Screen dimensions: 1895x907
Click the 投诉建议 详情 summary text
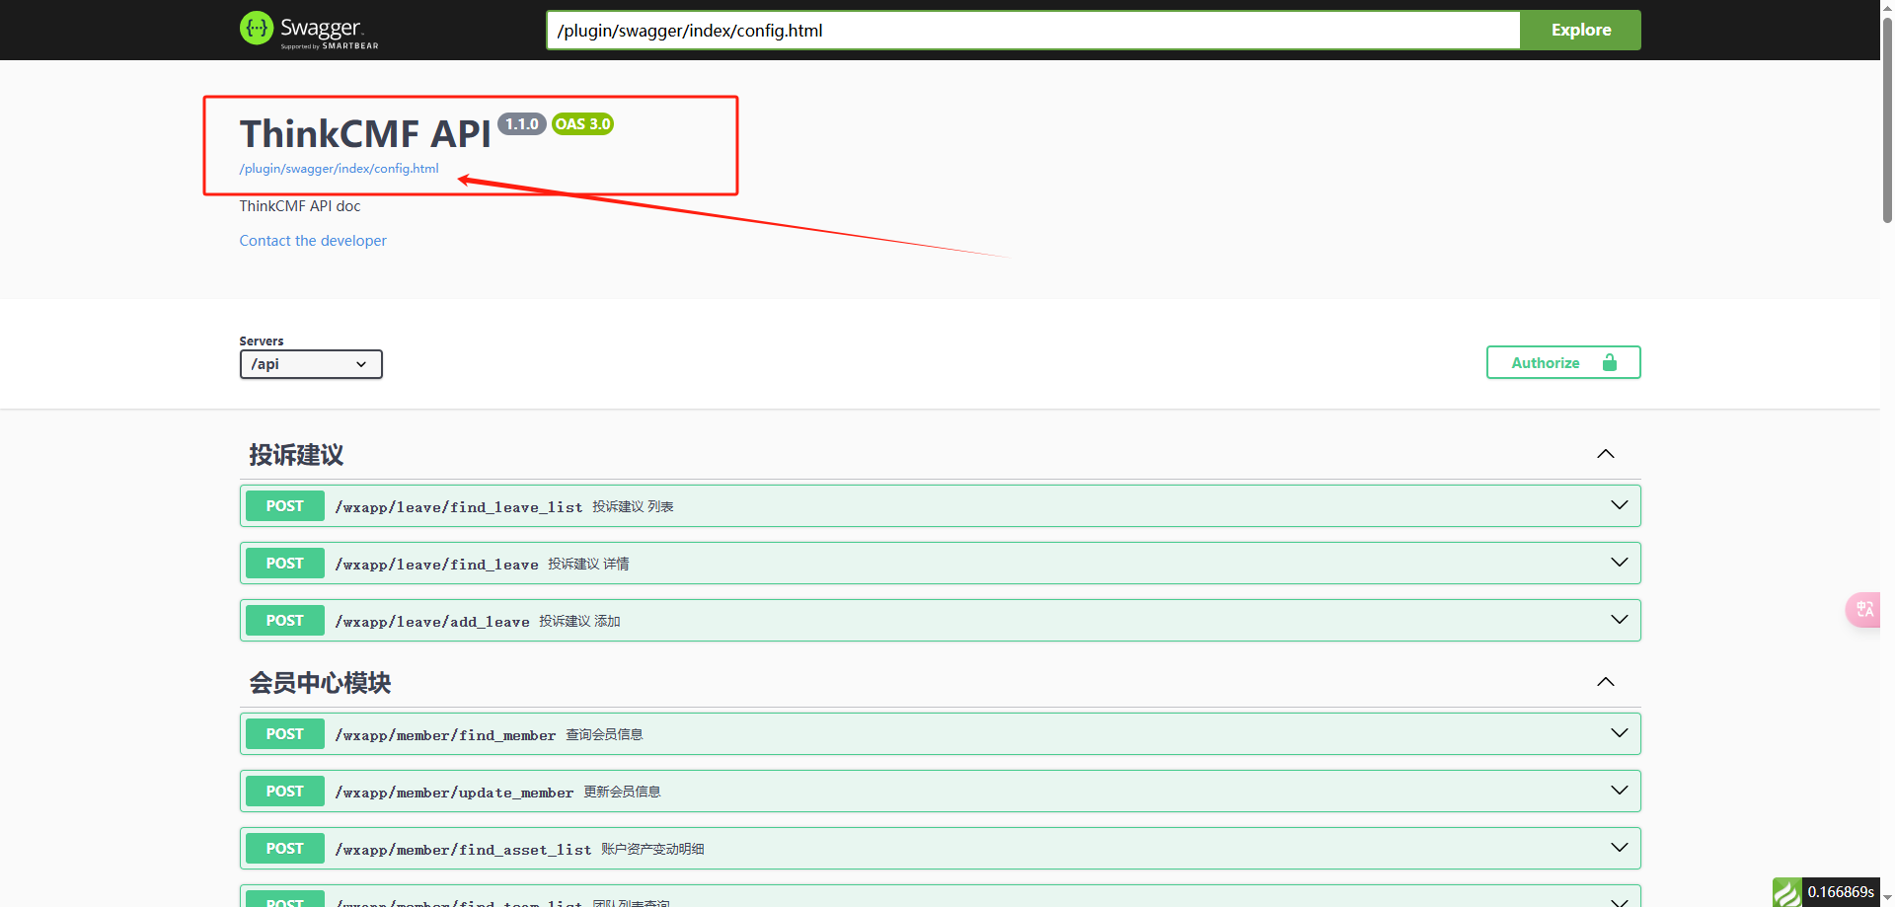pyautogui.click(x=588, y=564)
